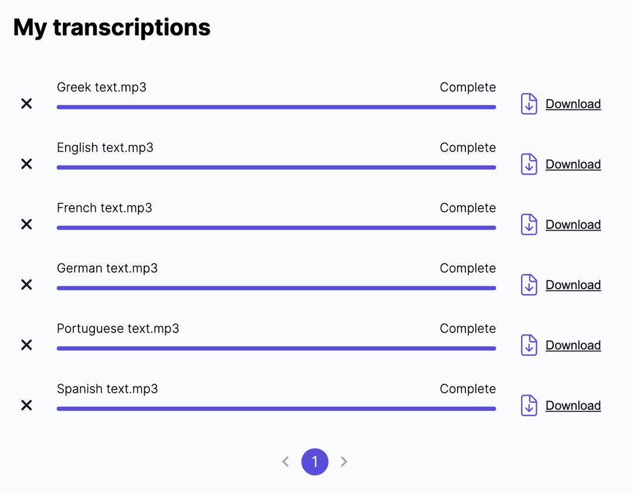Remove English text.mp3 using its X icon

pos(26,164)
